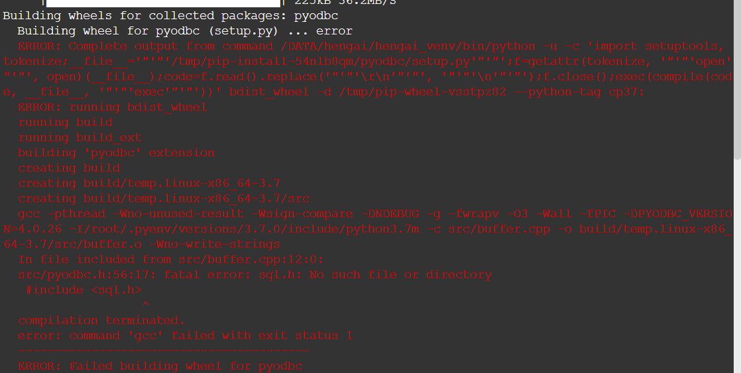Click the download progress bar at top
Screen dimensions: 741x373
tap(163, 3)
